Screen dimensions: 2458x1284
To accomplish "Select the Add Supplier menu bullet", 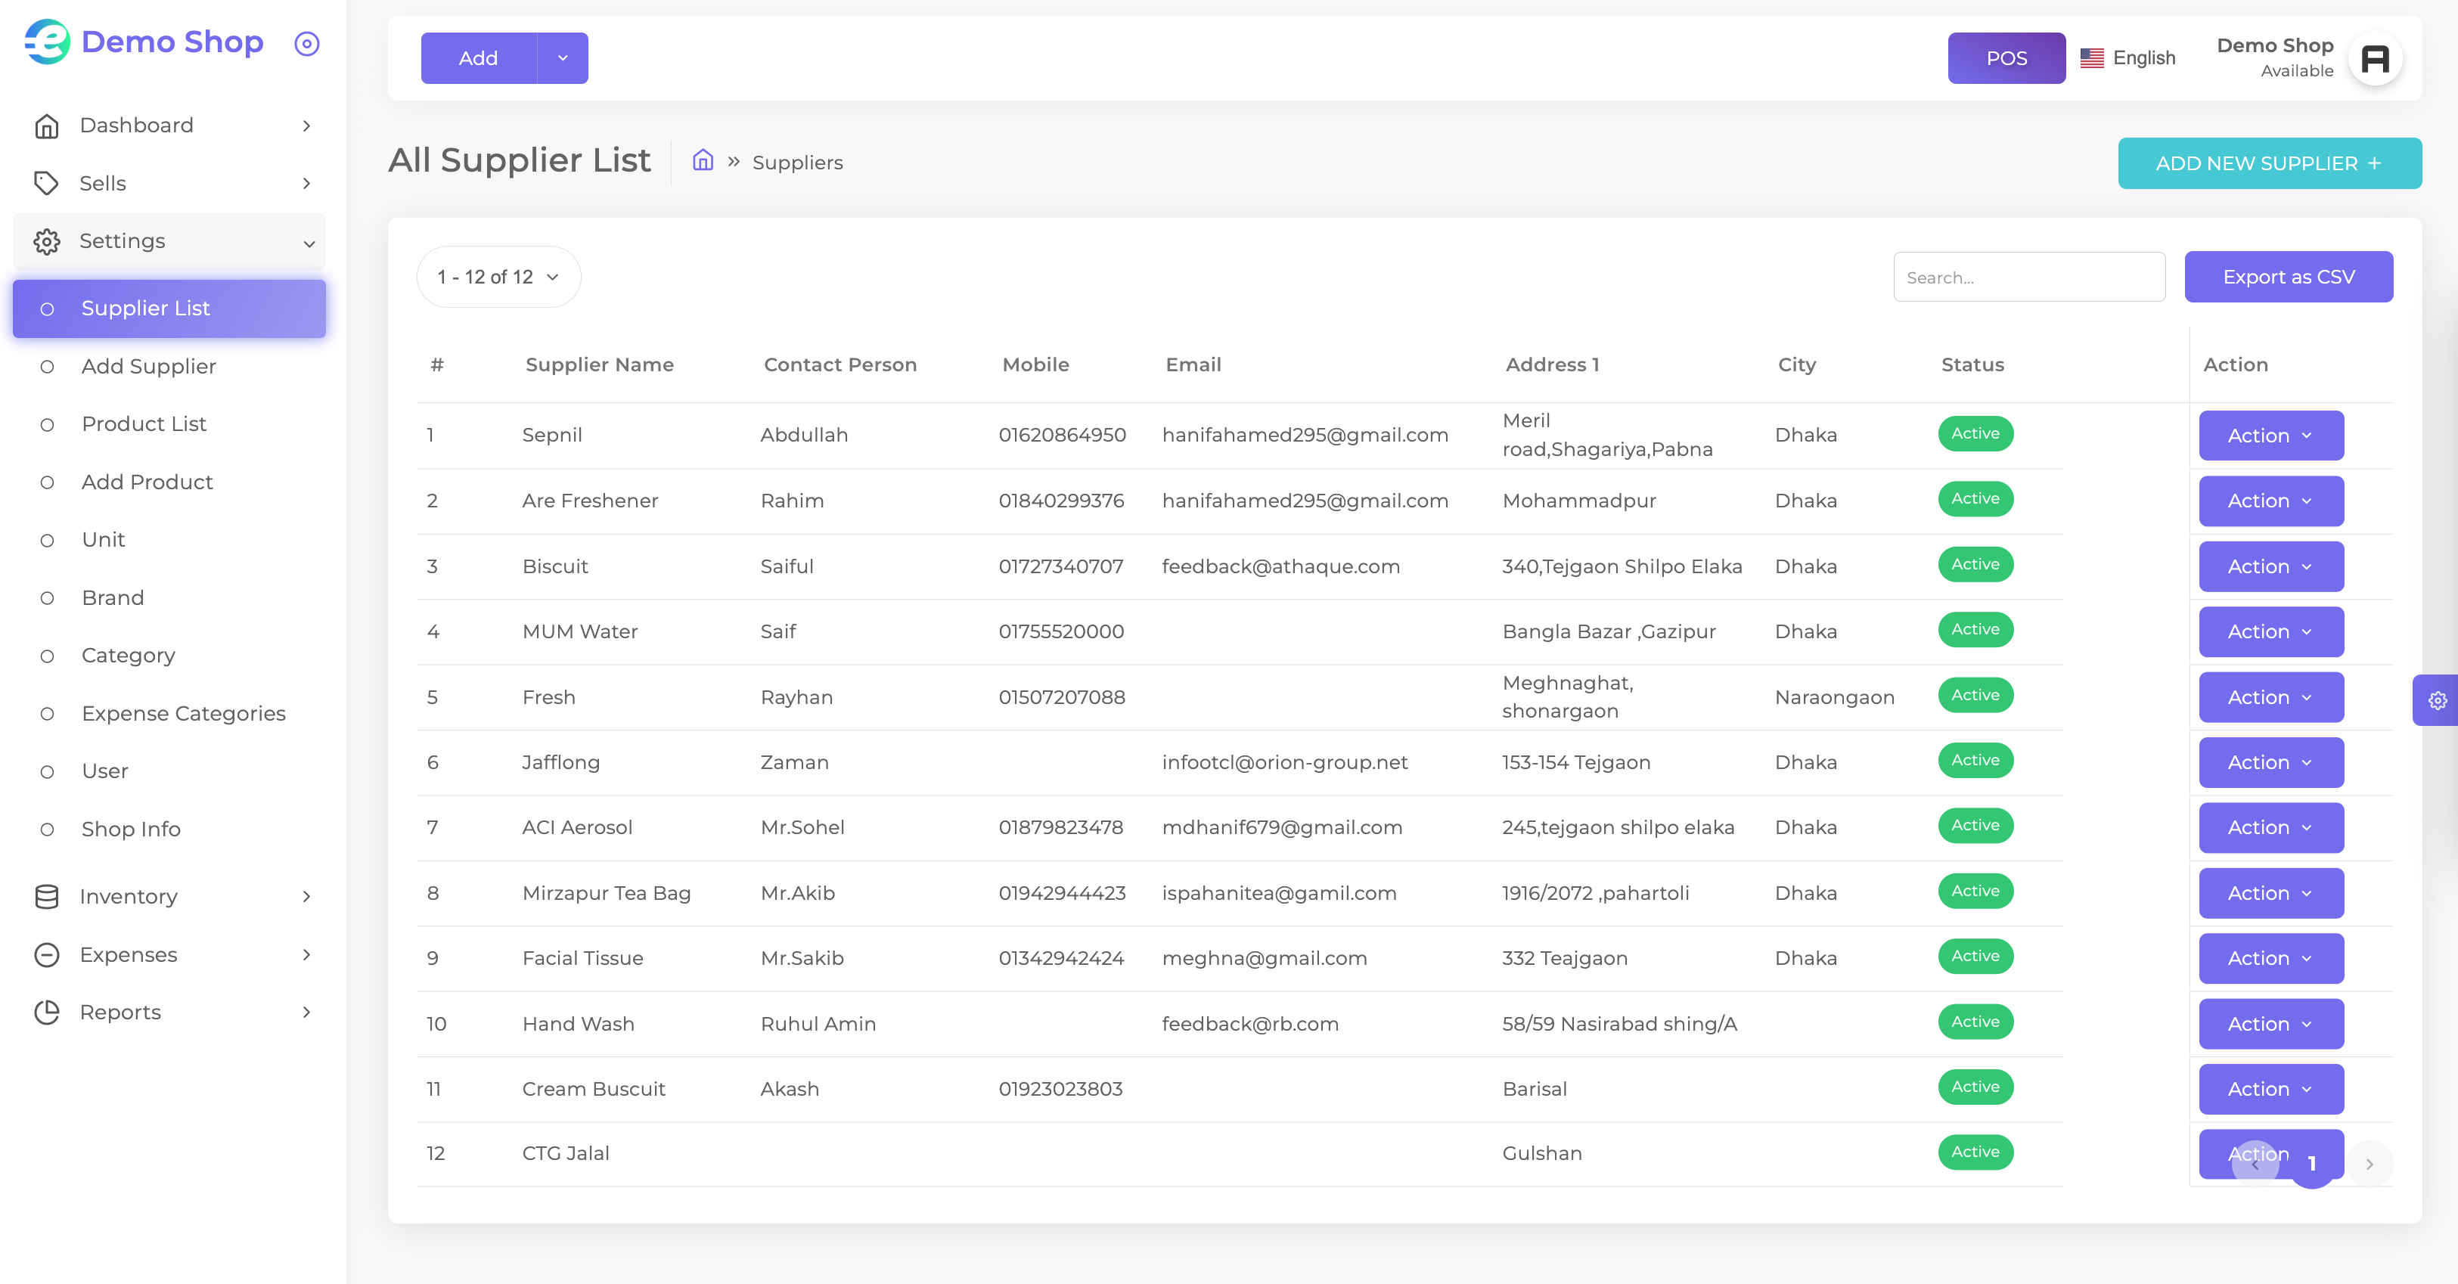I will tap(47, 368).
